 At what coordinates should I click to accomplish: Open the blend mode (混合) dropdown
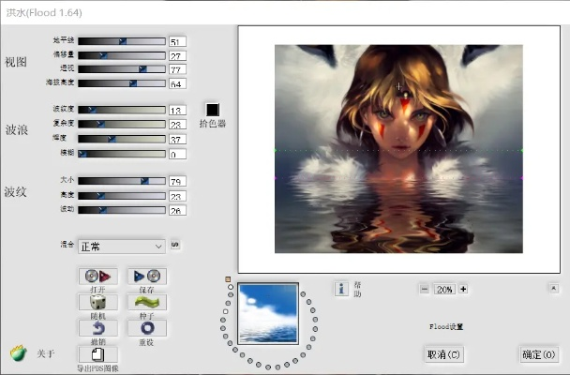[121, 247]
